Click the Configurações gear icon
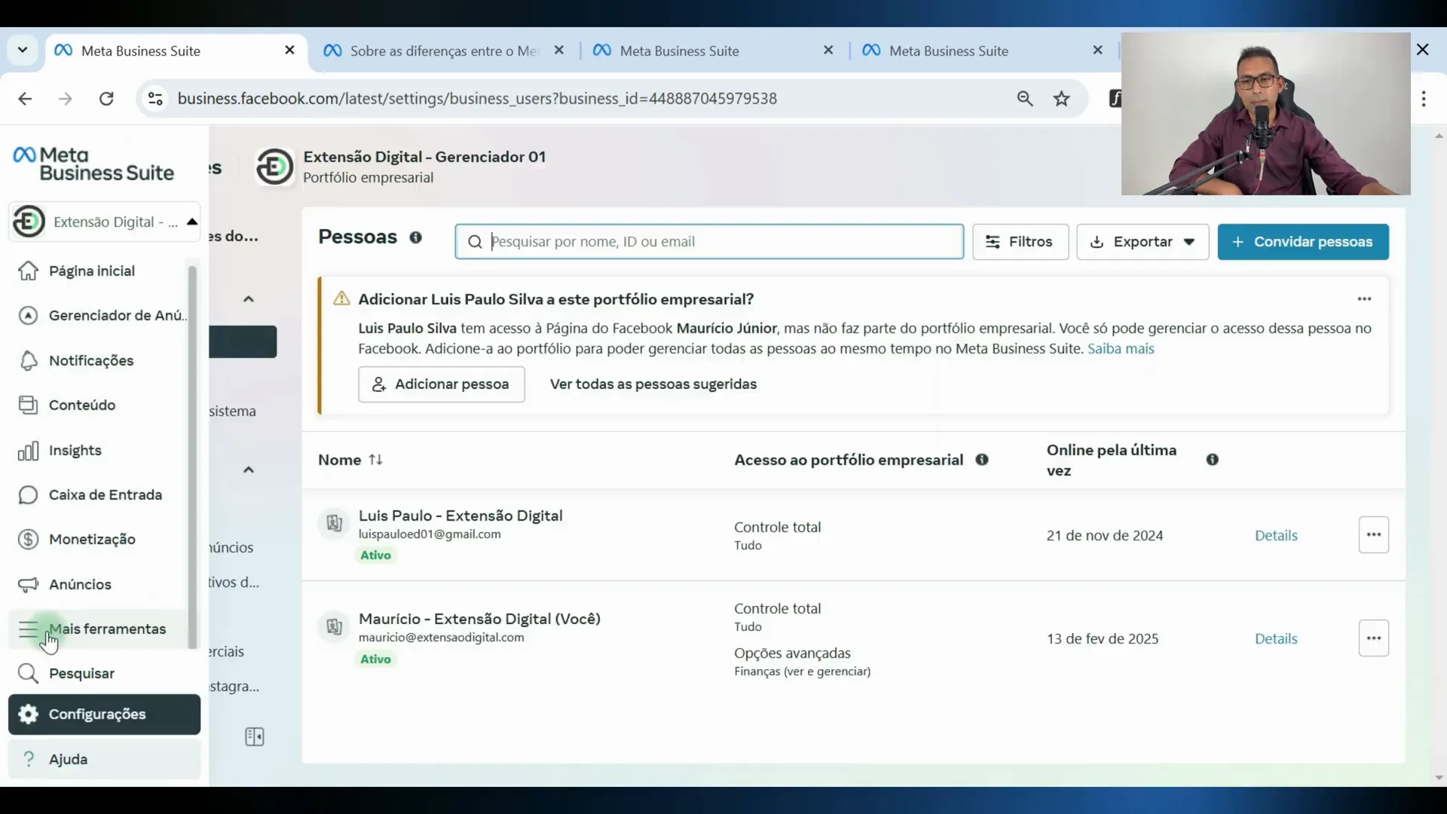The width and height of the screenshot is (1447, 814). [x=29, y=715]
